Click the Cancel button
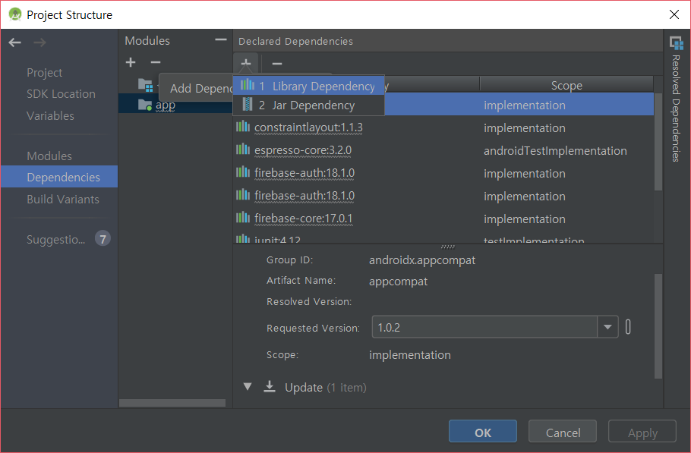The height and width of the screenshot is (453, 691). click(563, 432)
